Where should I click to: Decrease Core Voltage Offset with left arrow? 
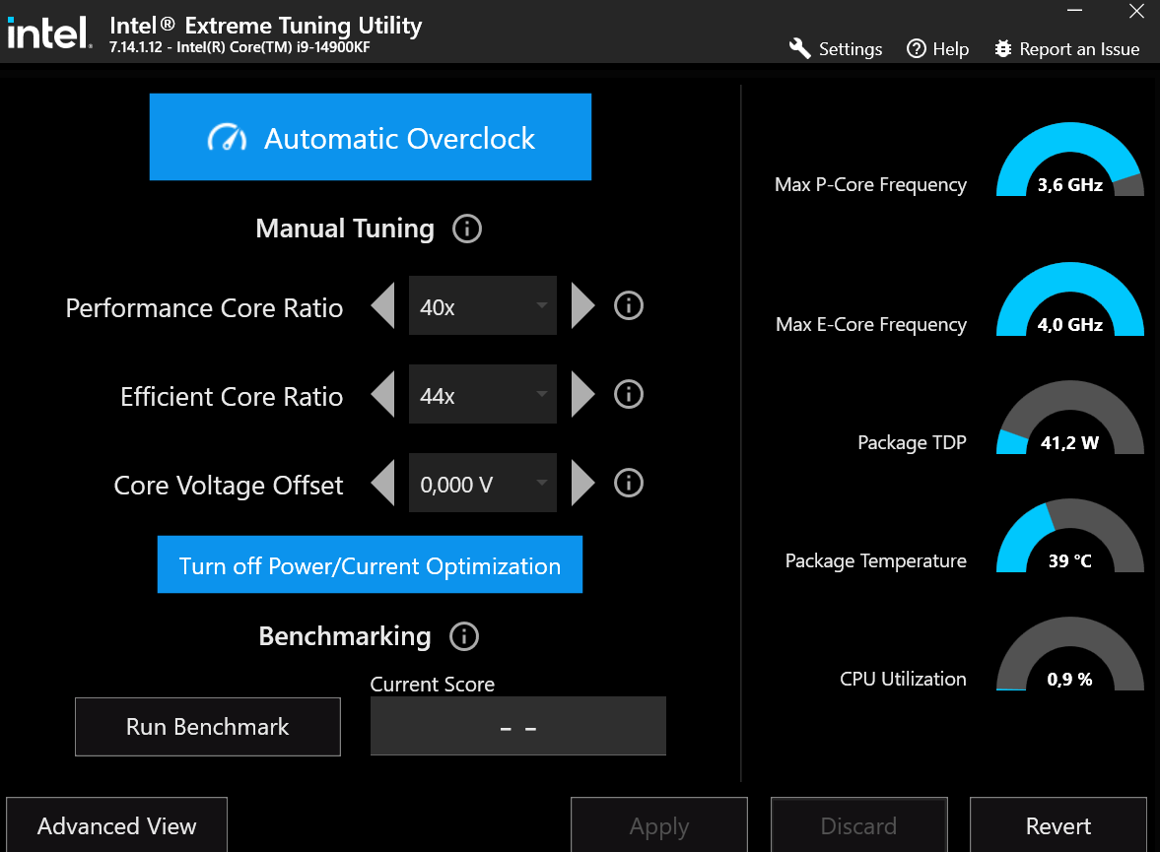point(382,483)
